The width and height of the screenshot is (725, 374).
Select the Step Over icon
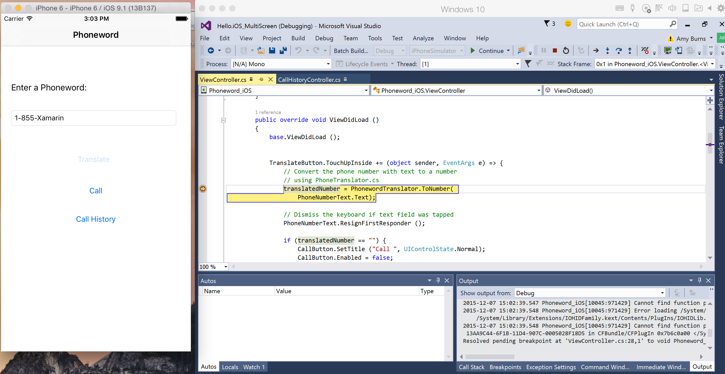tap(619, 50)
